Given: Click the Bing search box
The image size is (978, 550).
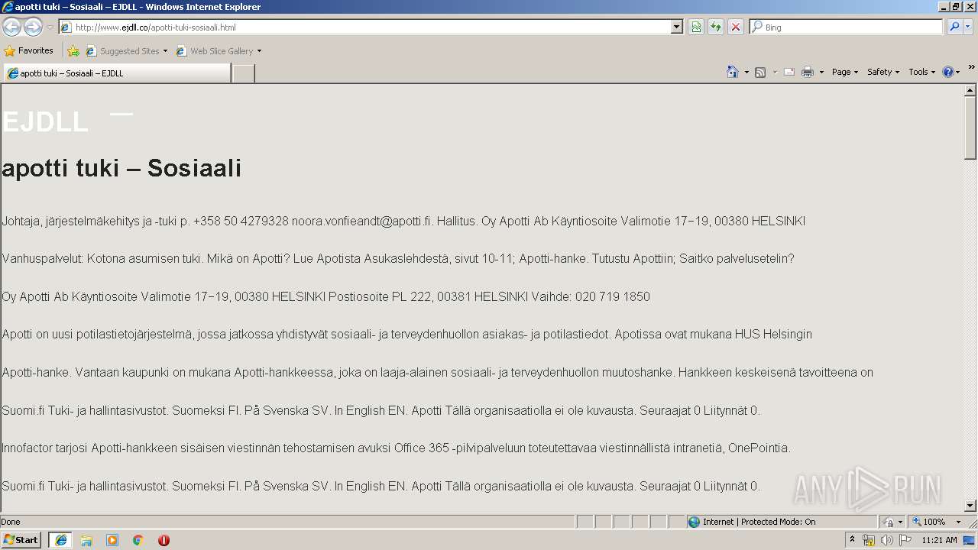Looking at the screenshot, I should tap(847, 27).
